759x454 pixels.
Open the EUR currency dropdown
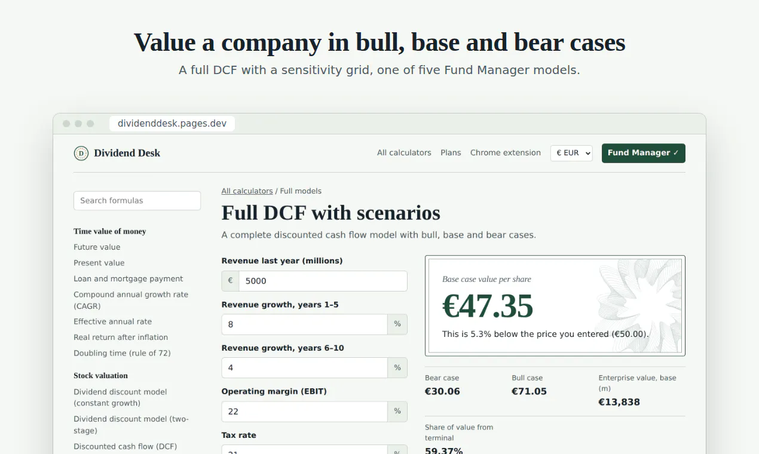pyautogui.click(x=571, y=153)
